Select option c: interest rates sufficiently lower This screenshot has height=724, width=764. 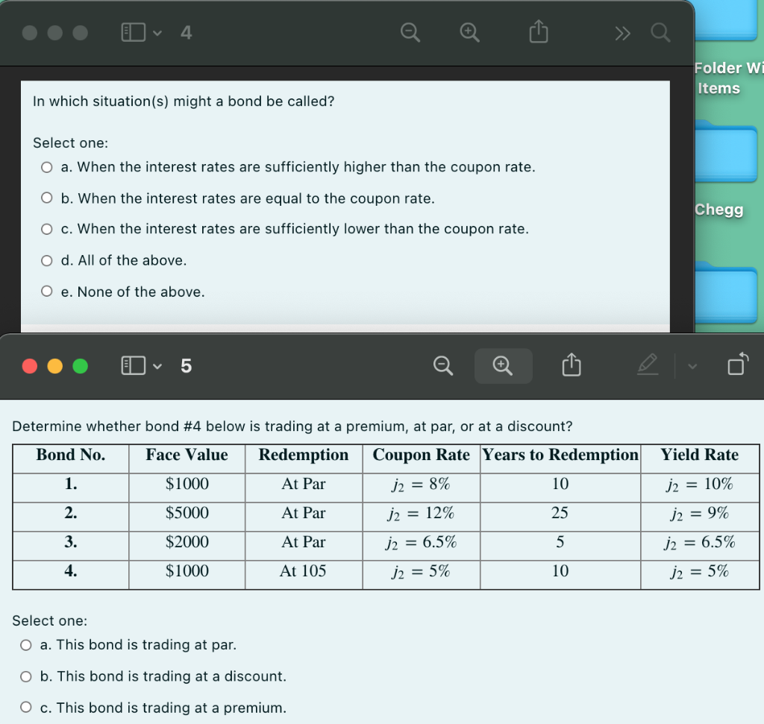click(47, 229)
